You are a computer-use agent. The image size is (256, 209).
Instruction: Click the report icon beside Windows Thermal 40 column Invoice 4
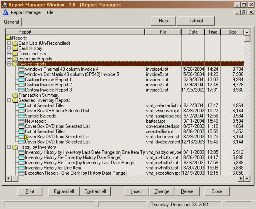click(21, 69)
